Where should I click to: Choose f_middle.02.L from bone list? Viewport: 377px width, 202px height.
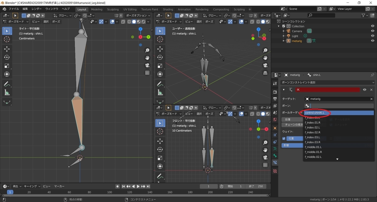339,157
